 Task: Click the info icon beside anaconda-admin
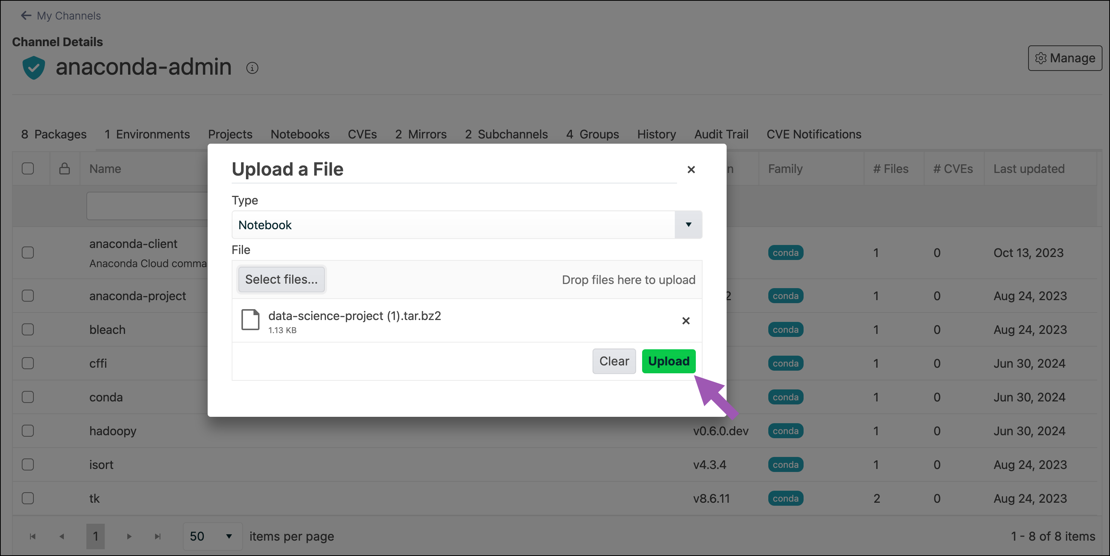252,68
